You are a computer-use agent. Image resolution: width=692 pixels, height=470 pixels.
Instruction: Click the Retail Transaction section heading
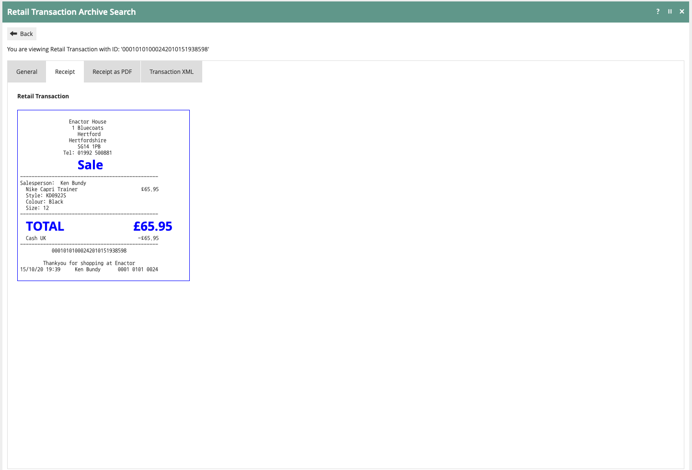point(43,96)
